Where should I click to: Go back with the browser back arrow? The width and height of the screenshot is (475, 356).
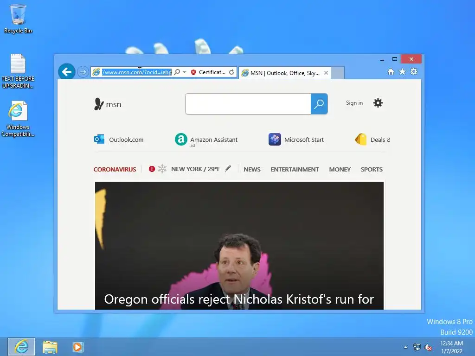click(x=67, y=72)
